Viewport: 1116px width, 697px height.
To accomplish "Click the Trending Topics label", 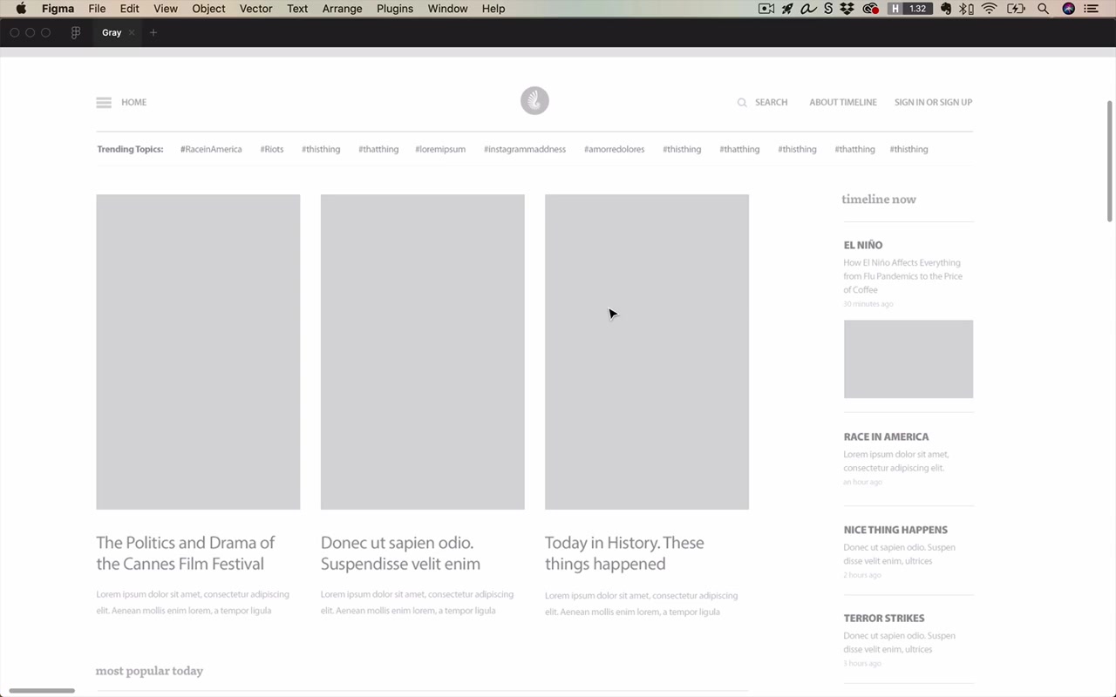I will coord(130,149).
